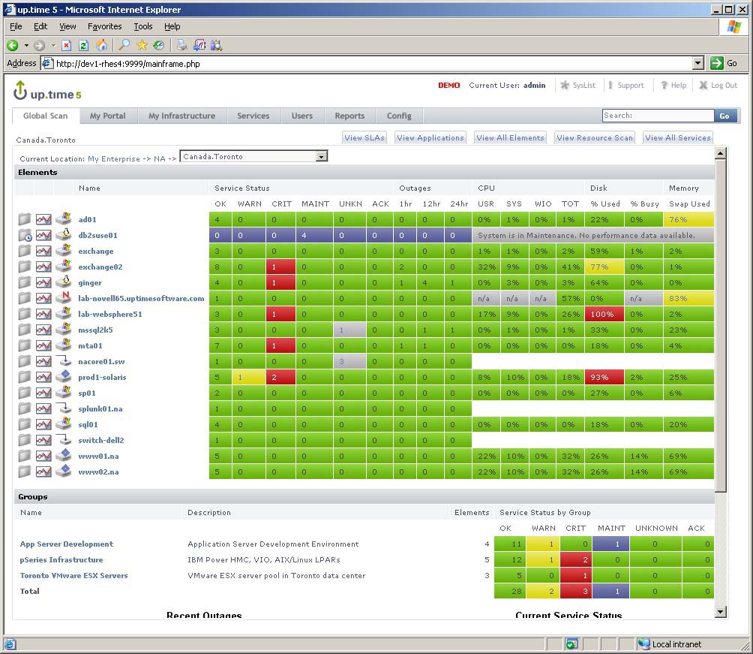Screen dimensions: 753x654
Task: Expand the address bar dropdown arrow
Action: pyautogui.click(x=698, y=63)
